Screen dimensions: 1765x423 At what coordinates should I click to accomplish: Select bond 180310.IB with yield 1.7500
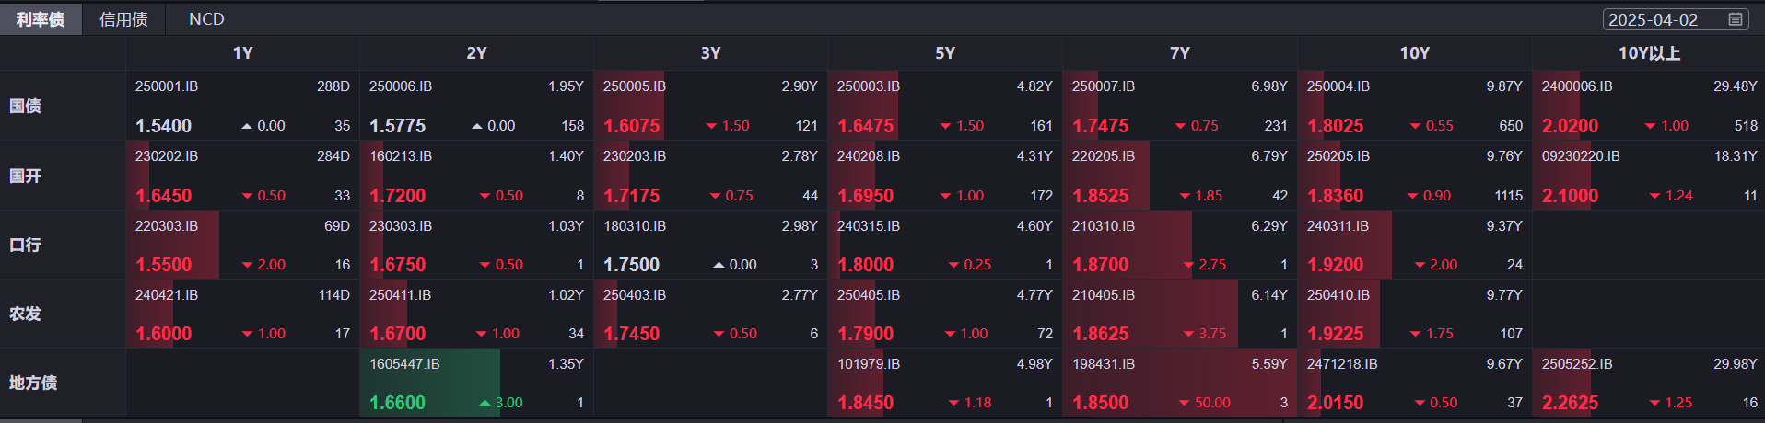coord(635,226)
